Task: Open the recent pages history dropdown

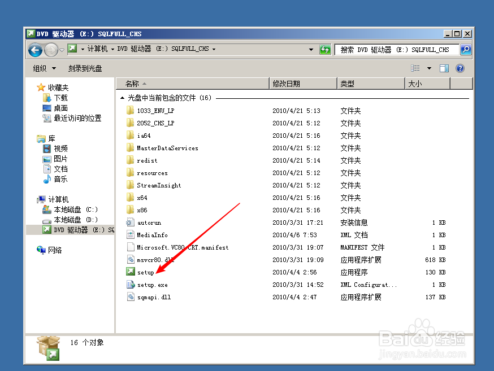Action: pos(62,50)
